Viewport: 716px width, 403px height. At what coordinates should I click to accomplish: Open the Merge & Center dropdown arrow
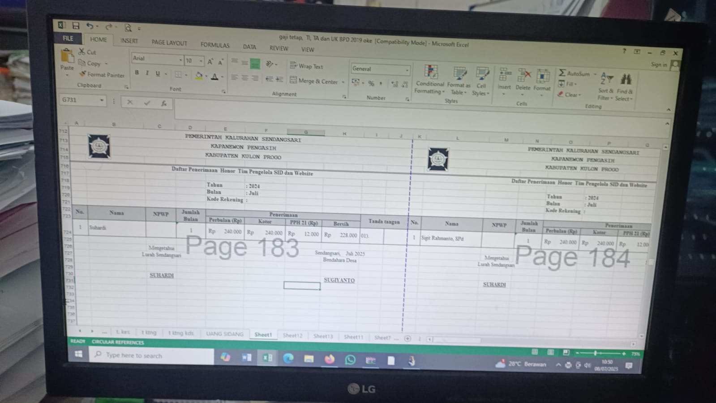point(343,82)
